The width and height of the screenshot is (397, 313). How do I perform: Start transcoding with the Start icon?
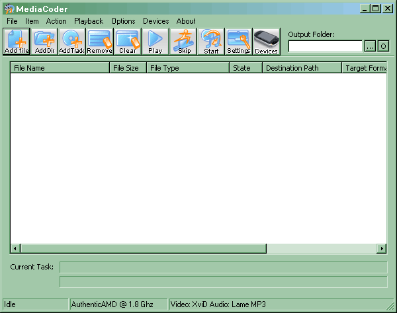coord(211,42)
